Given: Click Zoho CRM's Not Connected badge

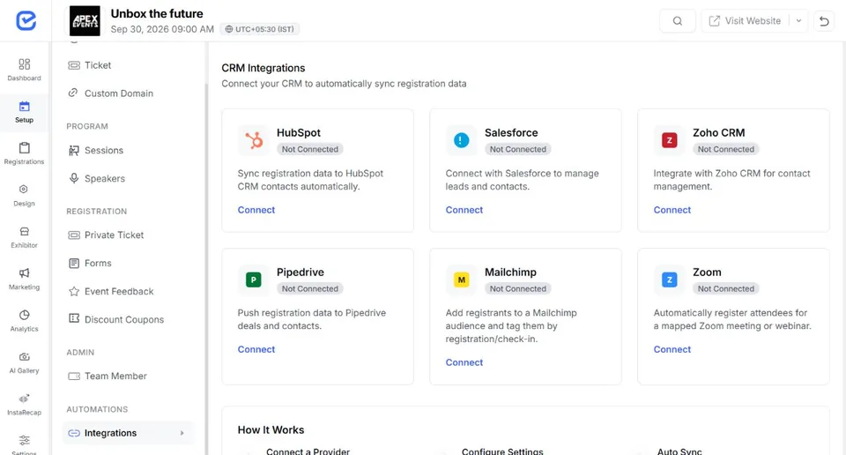Looking at the screenshot, I should (725, 150).
